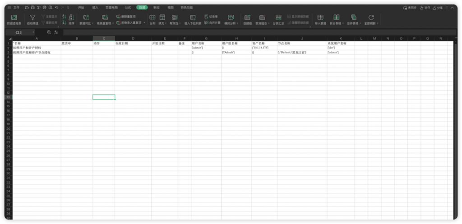Collapse the ribbon with the chevron

(452, 7)
